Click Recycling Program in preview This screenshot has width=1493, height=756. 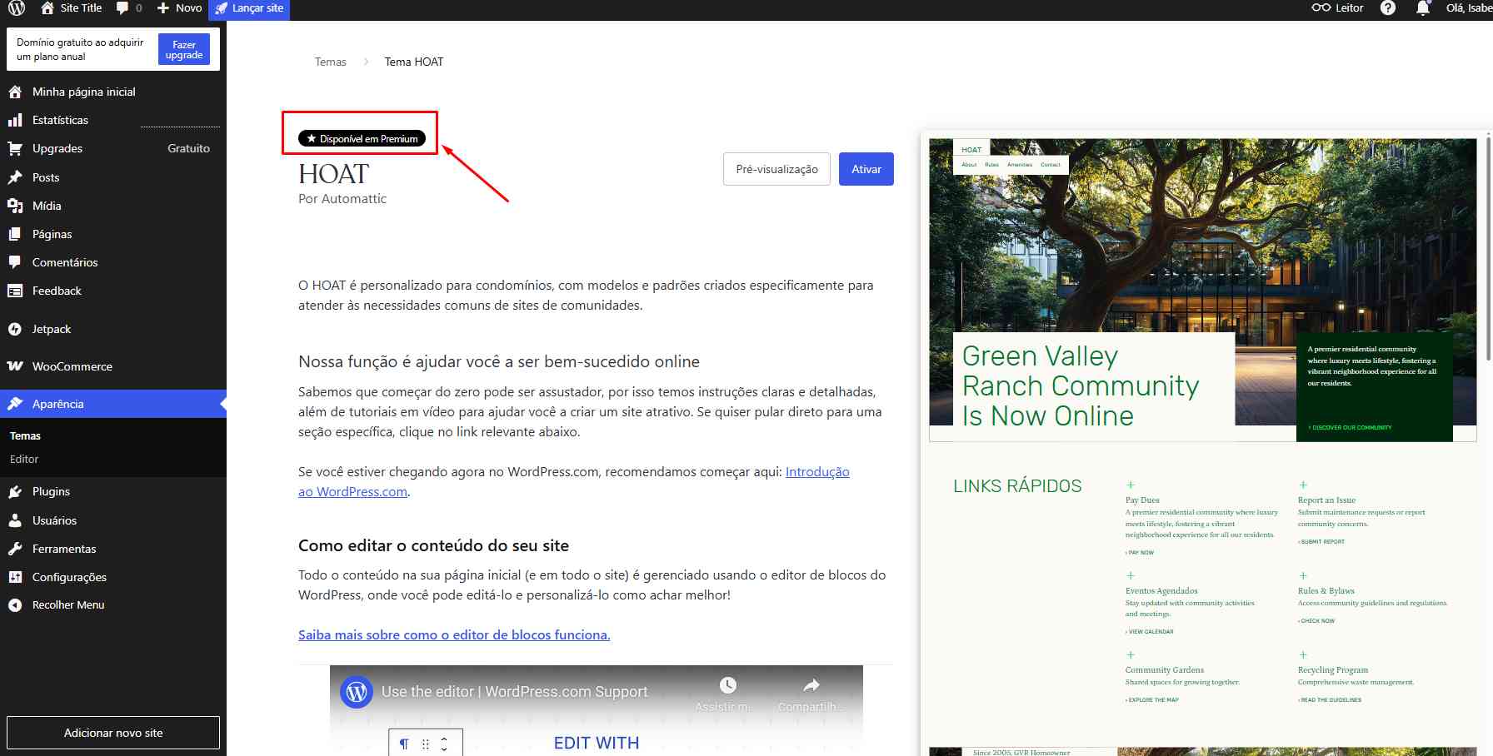click(1332, 670)
